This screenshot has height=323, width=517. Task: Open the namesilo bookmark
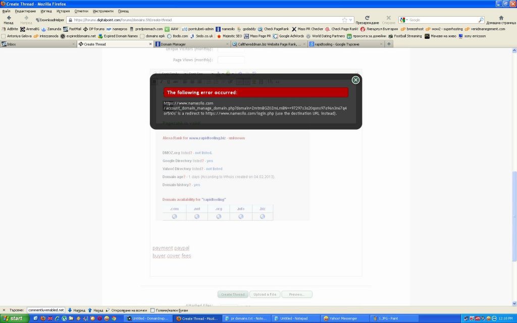tap(225, 29)
